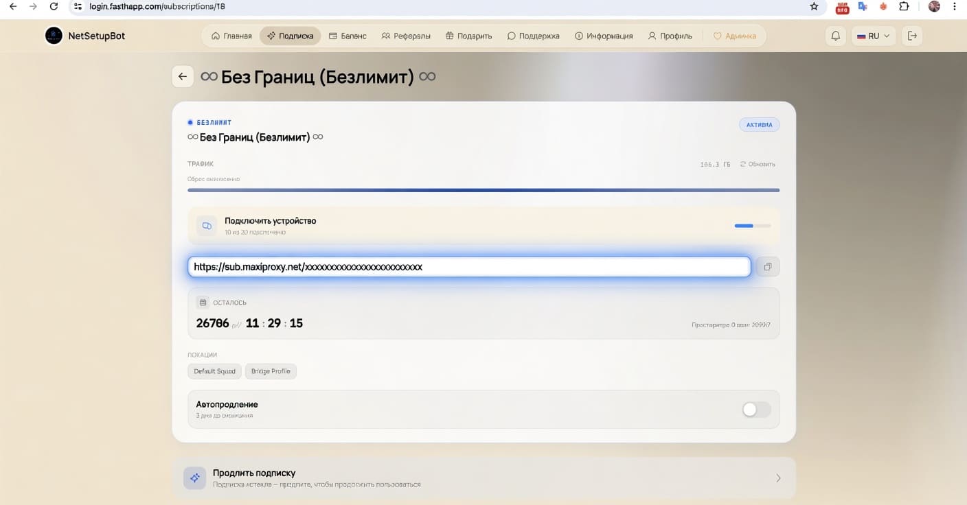967x505 pixels.
Task: Go to the Рефералы tab
Action: pyautogui.click(x=406, y=36)
